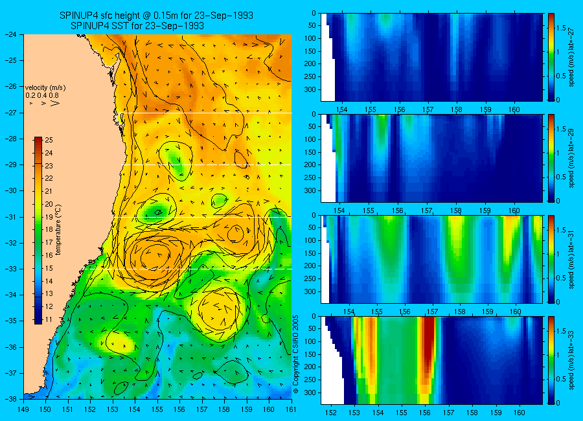This screenshot has height=421, width=583.
Task: Click the 'temperature (°C)' colorbar label
Action: click(58, 230)
